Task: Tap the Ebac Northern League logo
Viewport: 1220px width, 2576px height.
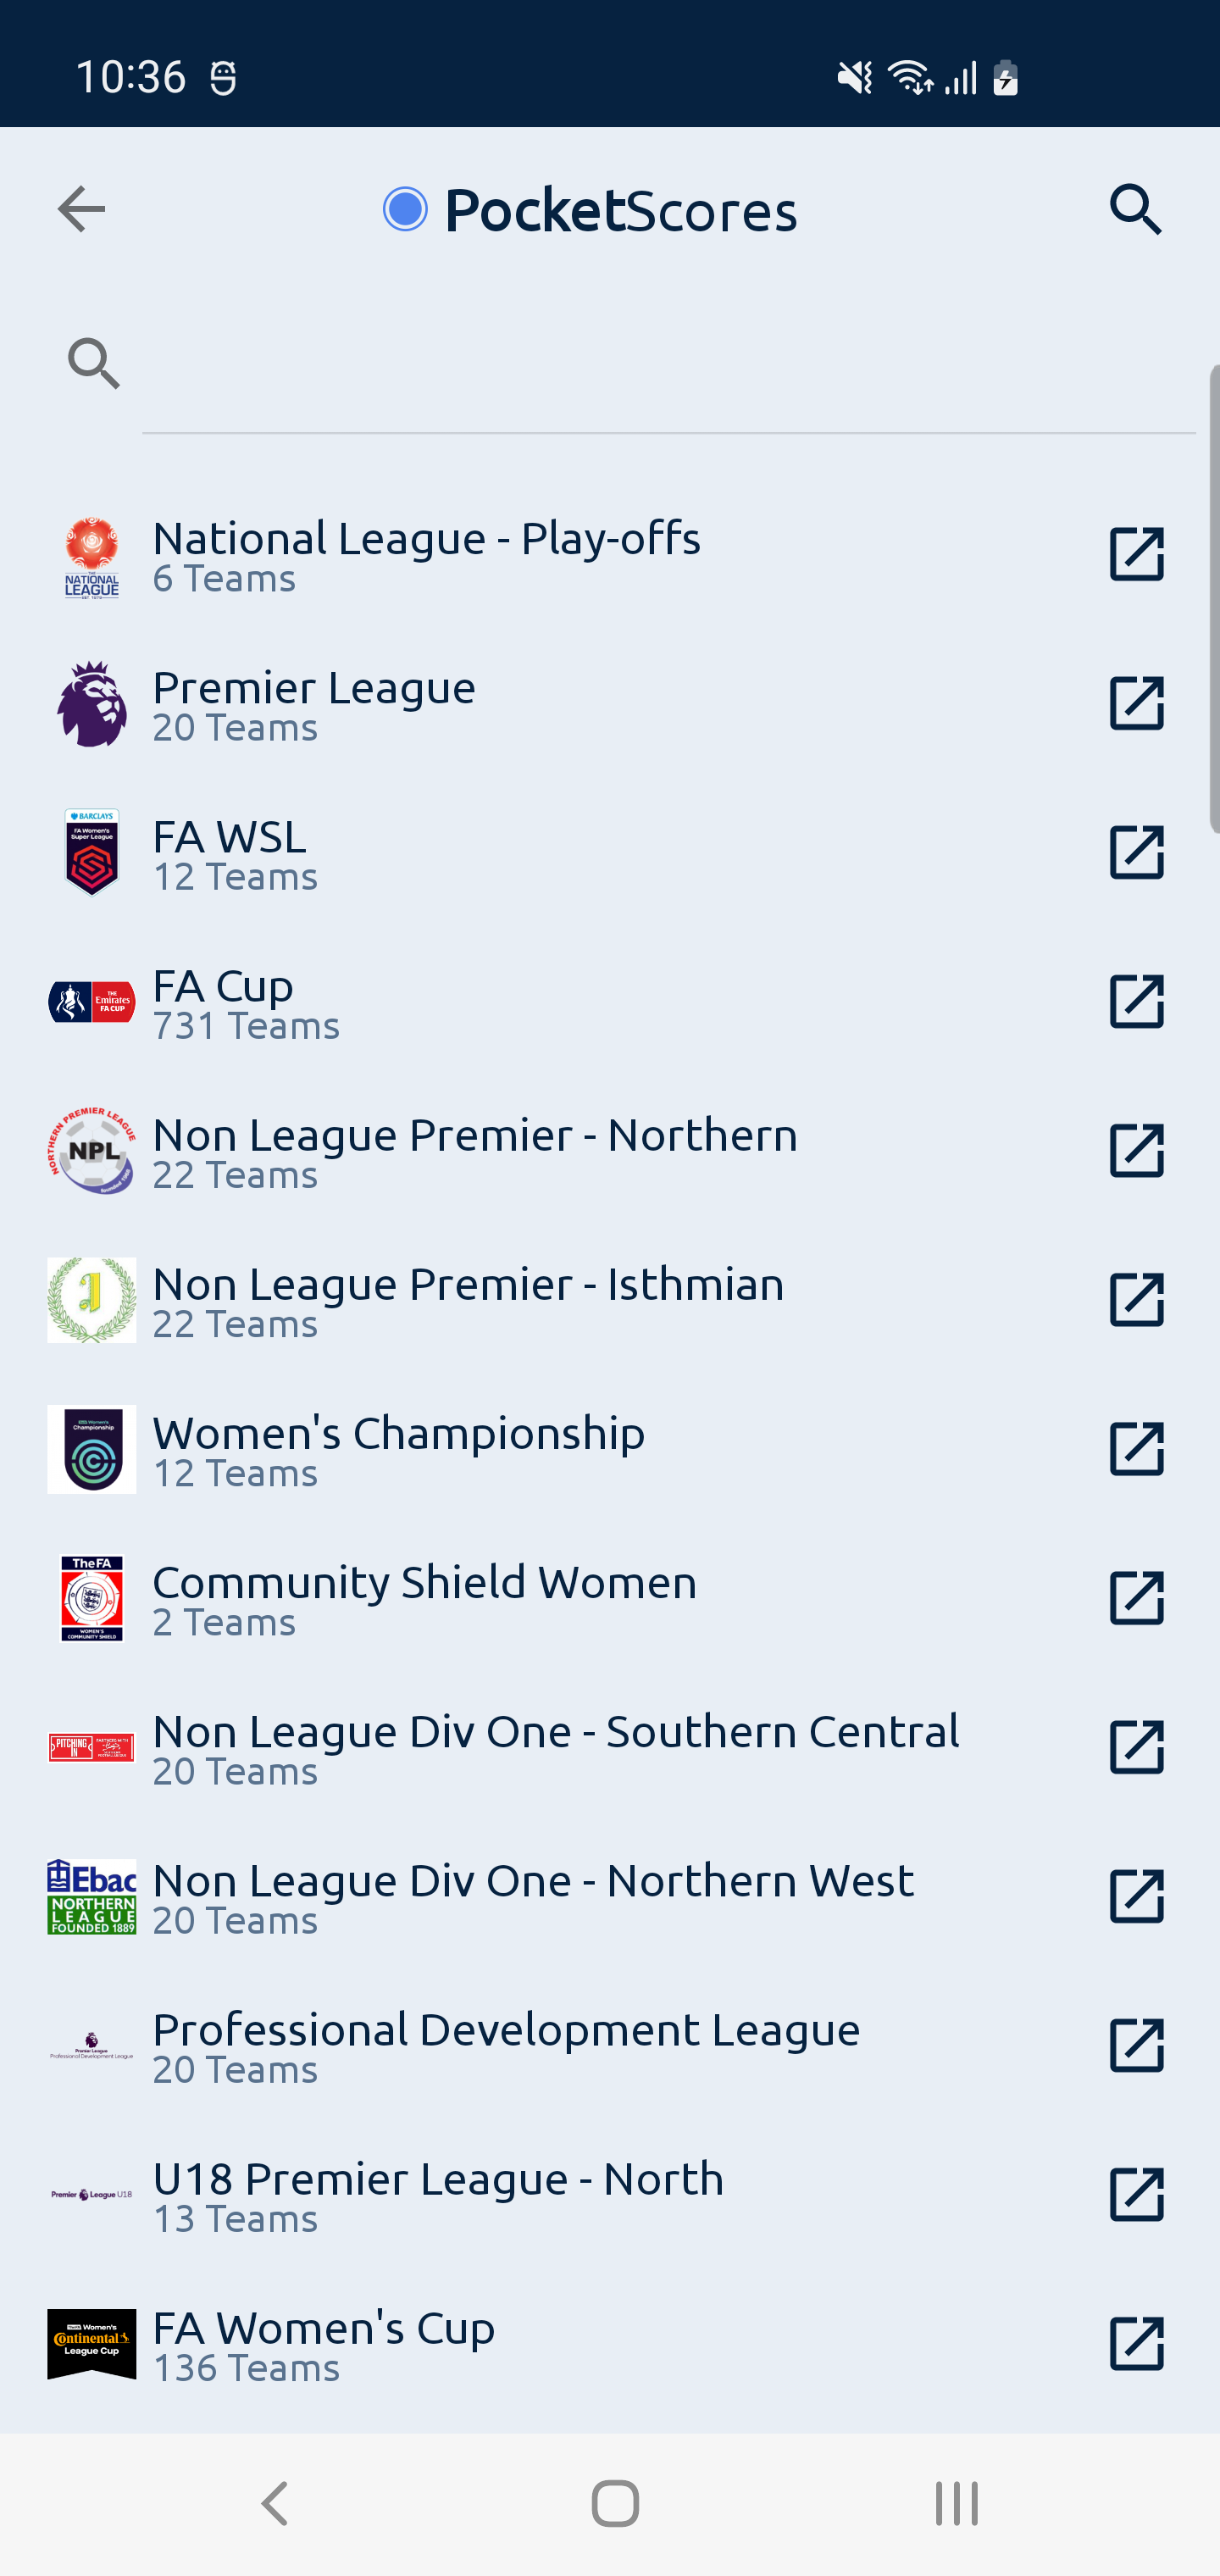Action: 92,1897
